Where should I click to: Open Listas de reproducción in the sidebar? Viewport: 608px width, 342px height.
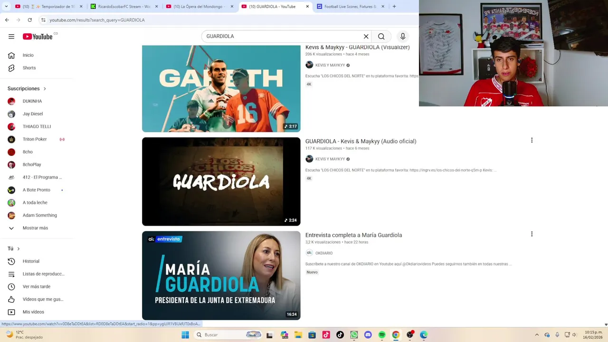36,274
